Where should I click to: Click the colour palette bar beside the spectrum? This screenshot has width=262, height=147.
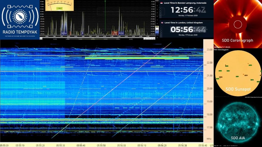point(157,30)
